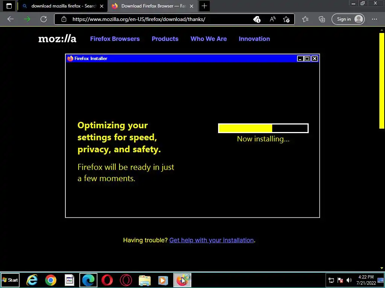Reload the current page
385x288 pixels.
click(44, 19)
